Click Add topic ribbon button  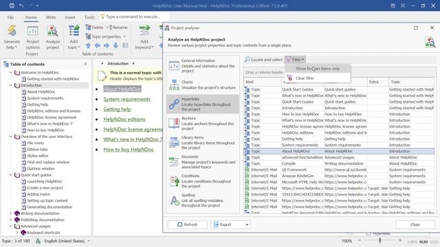click(74, 37)
